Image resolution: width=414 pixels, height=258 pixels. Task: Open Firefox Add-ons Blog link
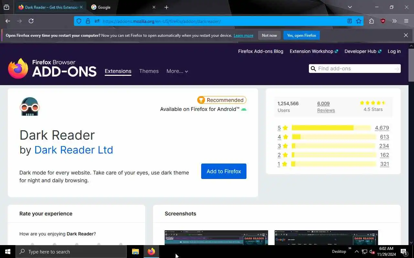(x=261, y=51)
